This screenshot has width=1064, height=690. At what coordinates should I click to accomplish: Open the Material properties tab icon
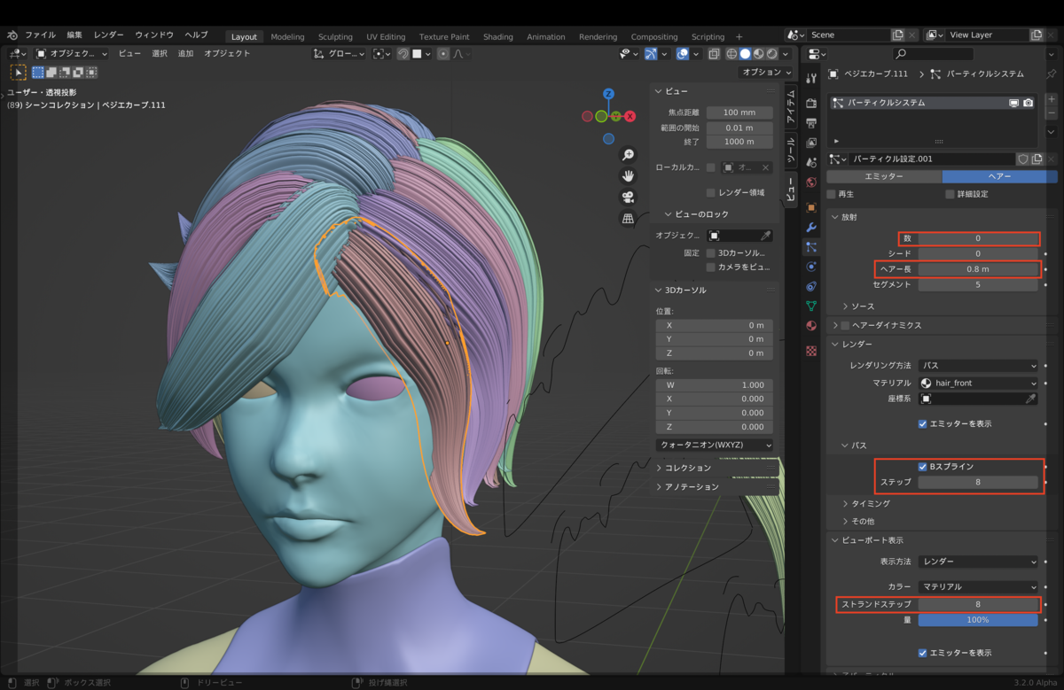(810, 326)
